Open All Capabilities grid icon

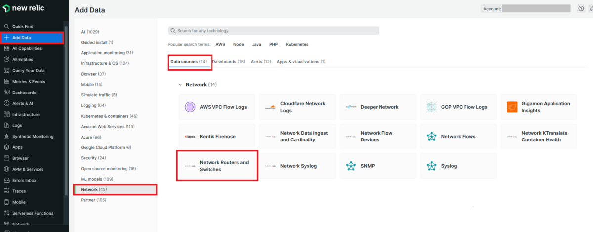click(x=6, y=48)
